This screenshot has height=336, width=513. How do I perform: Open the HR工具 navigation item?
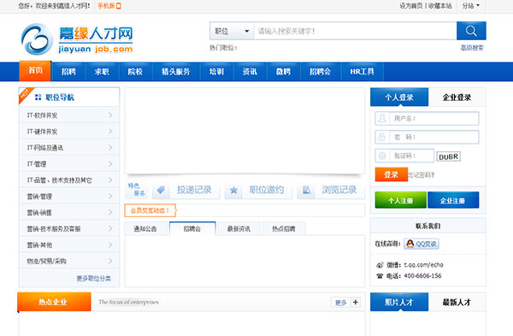click(x=363, y=72)
